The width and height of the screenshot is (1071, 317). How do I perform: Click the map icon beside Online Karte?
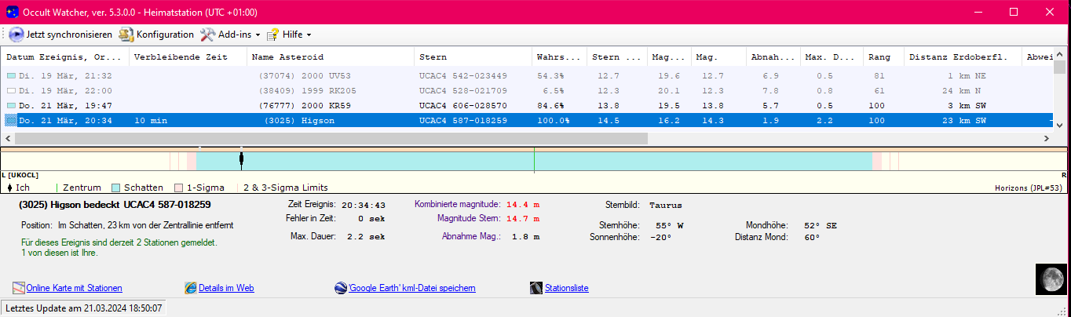(19, 288)
